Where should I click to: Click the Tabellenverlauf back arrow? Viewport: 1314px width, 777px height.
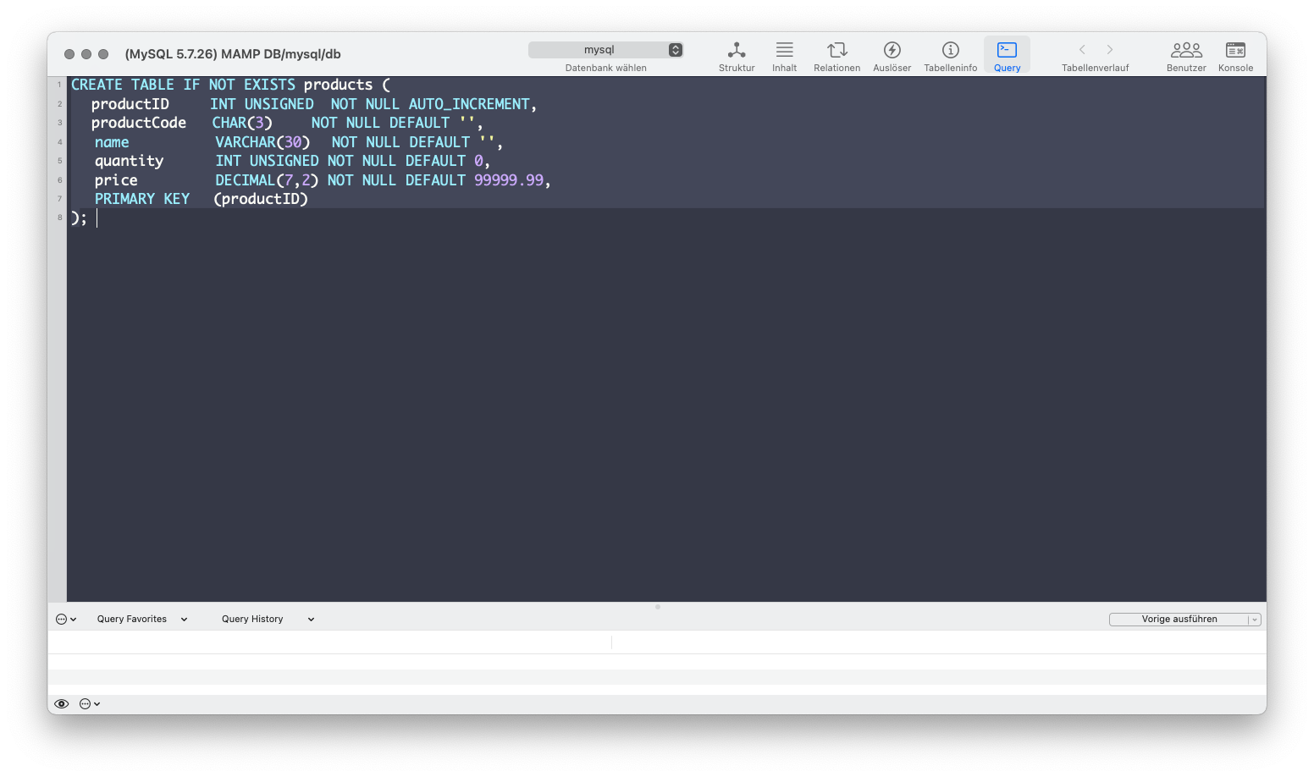click(1082, 49)
